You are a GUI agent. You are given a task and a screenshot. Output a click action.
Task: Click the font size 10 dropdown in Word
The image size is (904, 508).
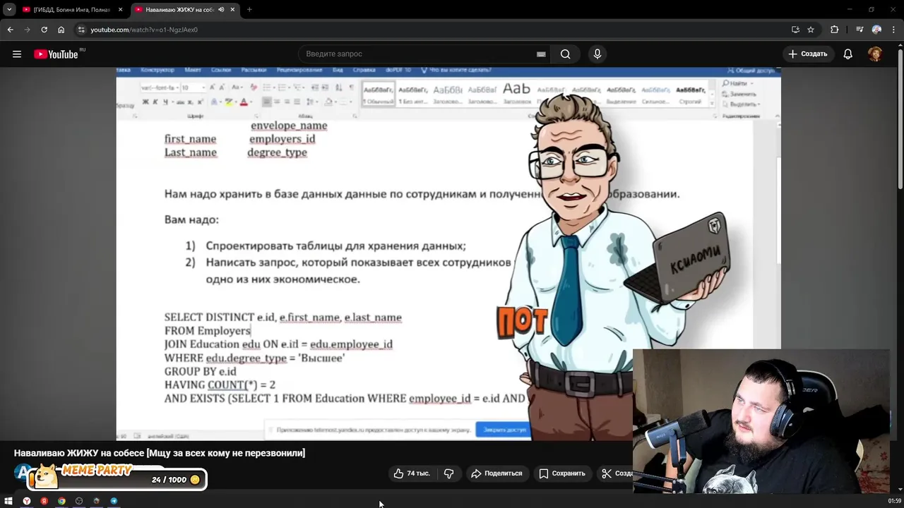tap(192, 87)
